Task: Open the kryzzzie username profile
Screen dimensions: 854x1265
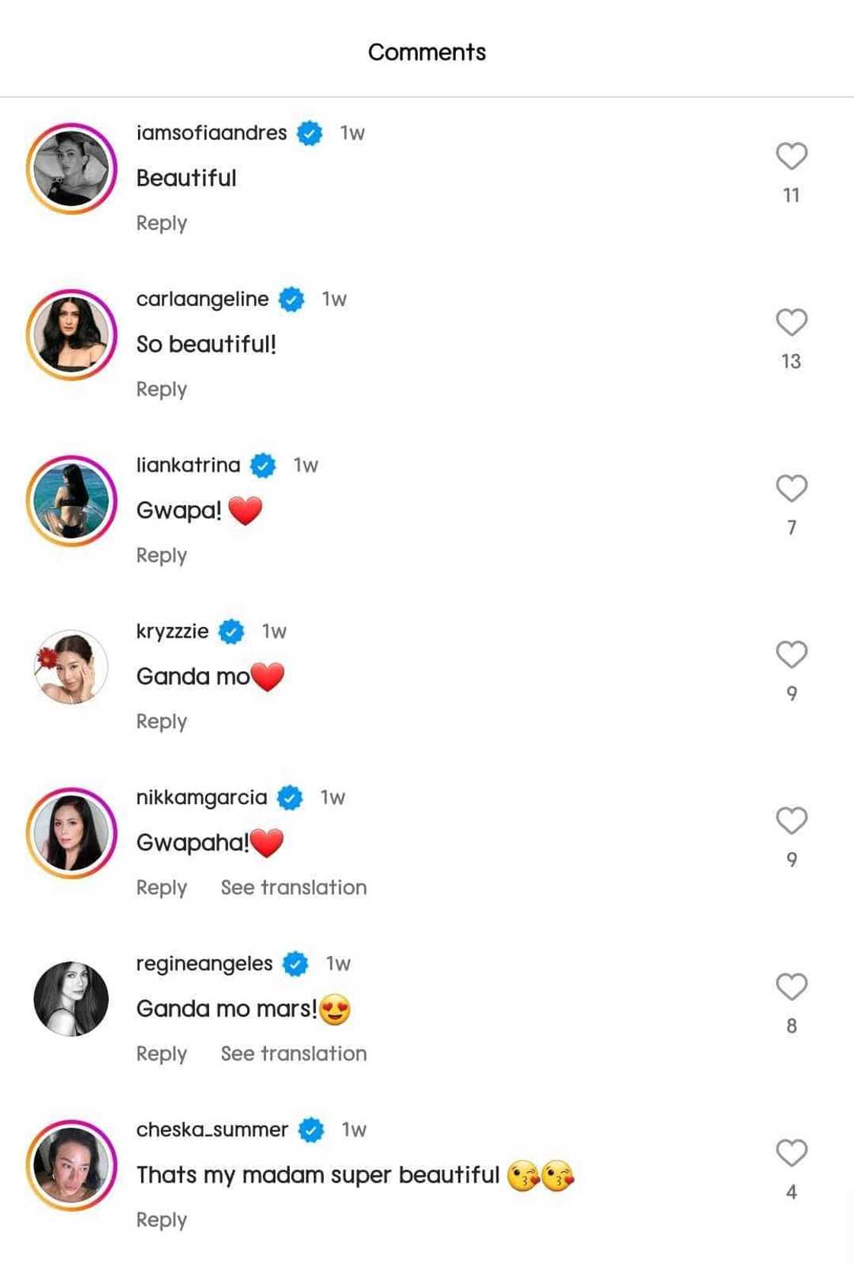Action: click(172, 632)
